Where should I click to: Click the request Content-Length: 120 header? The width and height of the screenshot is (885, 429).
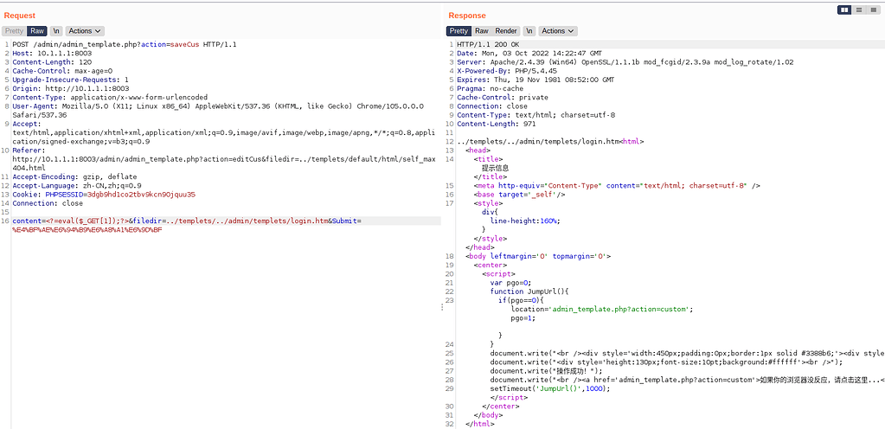pyautogui.click(x=52, y=62)
